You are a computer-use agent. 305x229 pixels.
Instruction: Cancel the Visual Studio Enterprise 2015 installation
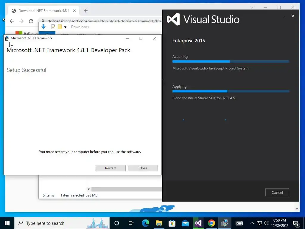click(x=277, y=192)
